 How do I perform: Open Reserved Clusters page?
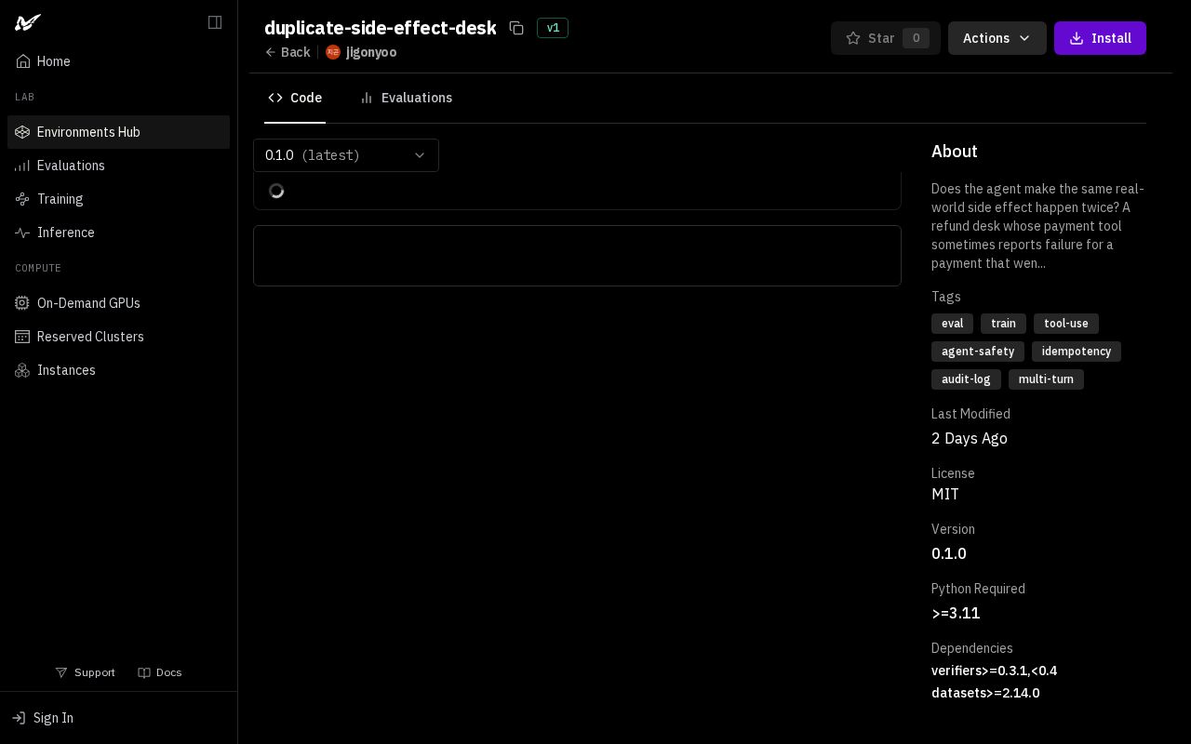tap(118, 337)
